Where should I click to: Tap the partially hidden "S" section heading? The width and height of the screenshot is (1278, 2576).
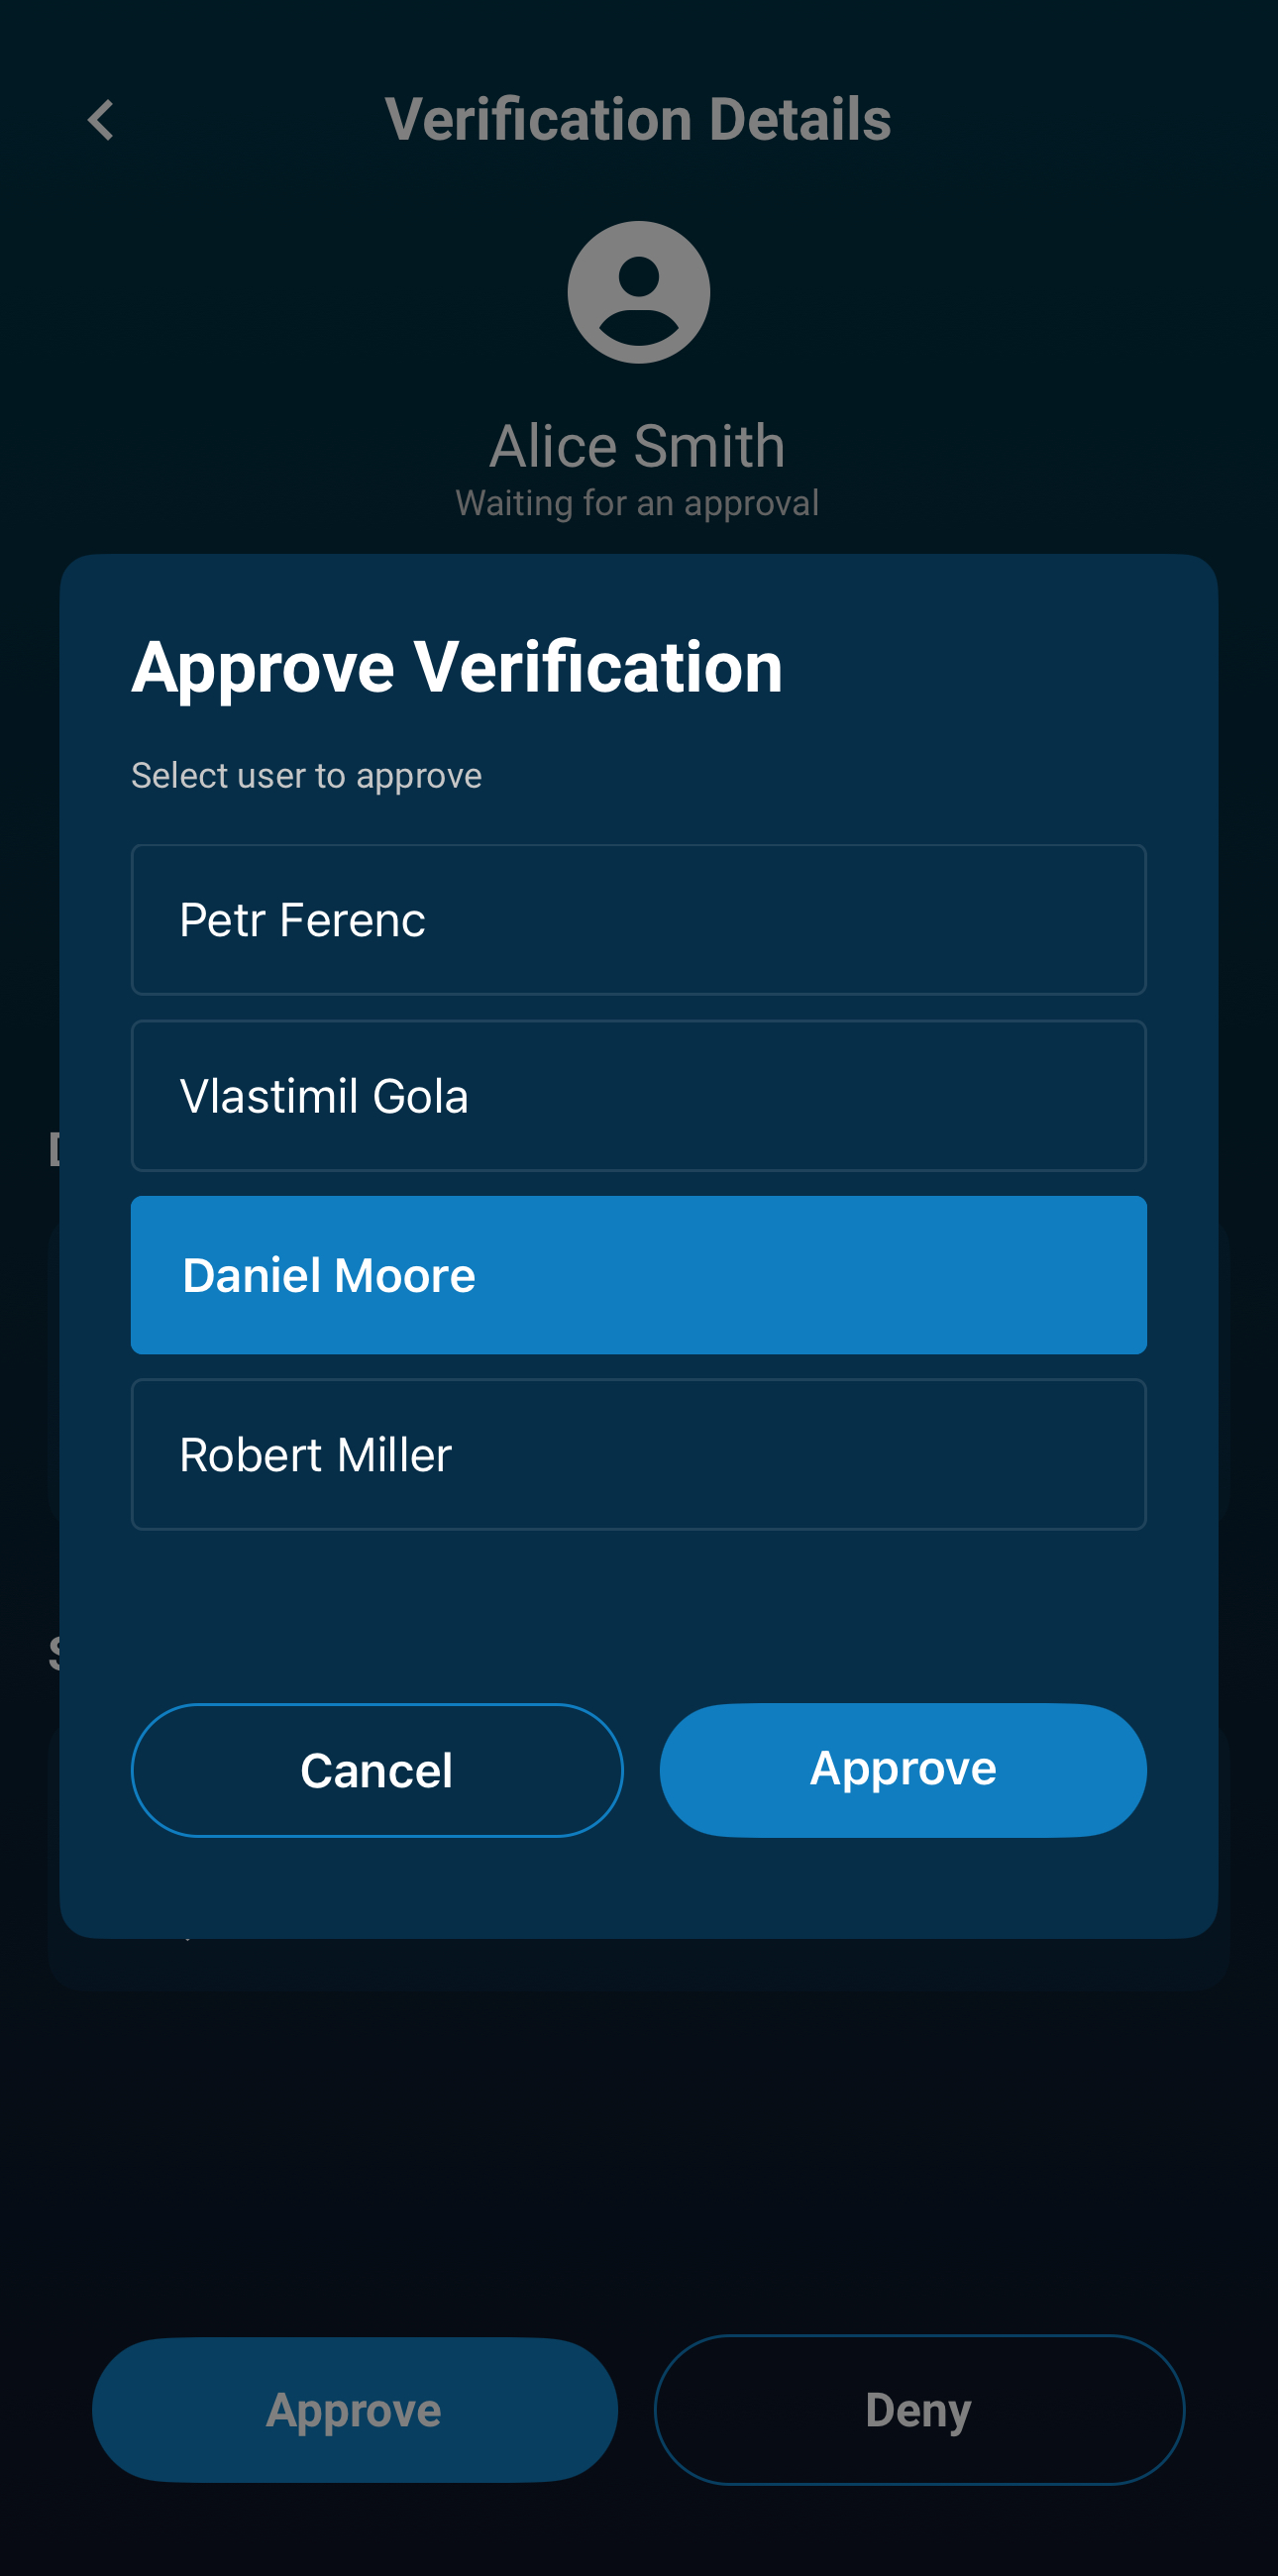tap(54, 1654)
